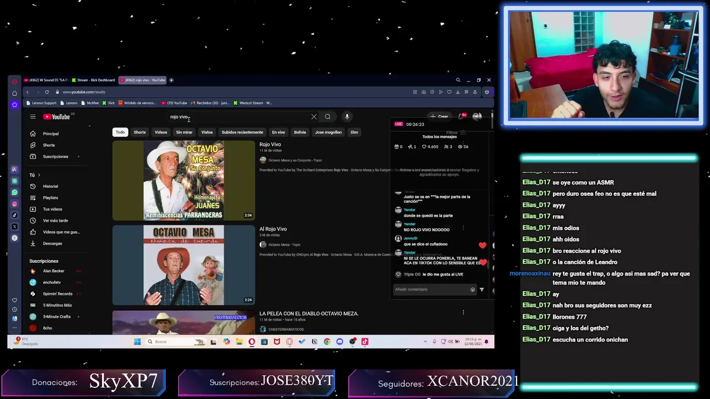
Task: Open Opera sidebar home icon
Action: coord(14,93)
